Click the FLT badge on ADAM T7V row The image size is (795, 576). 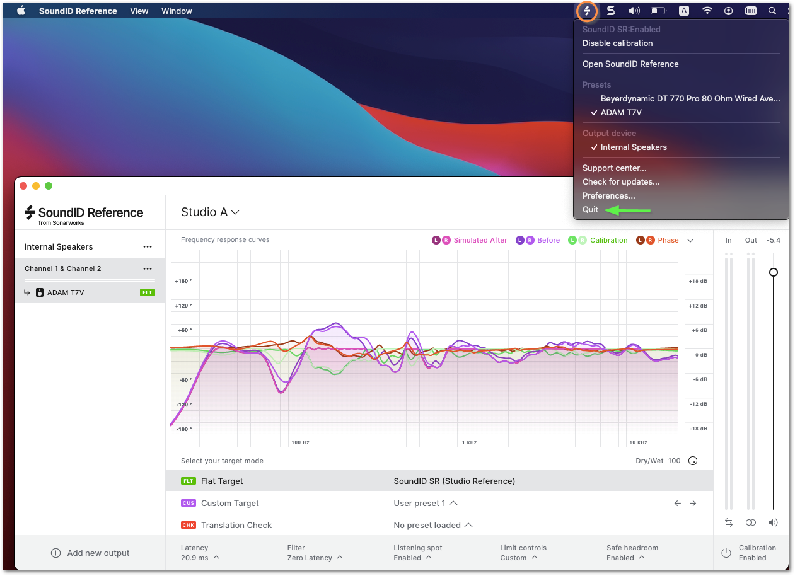[x=147, y=292]
